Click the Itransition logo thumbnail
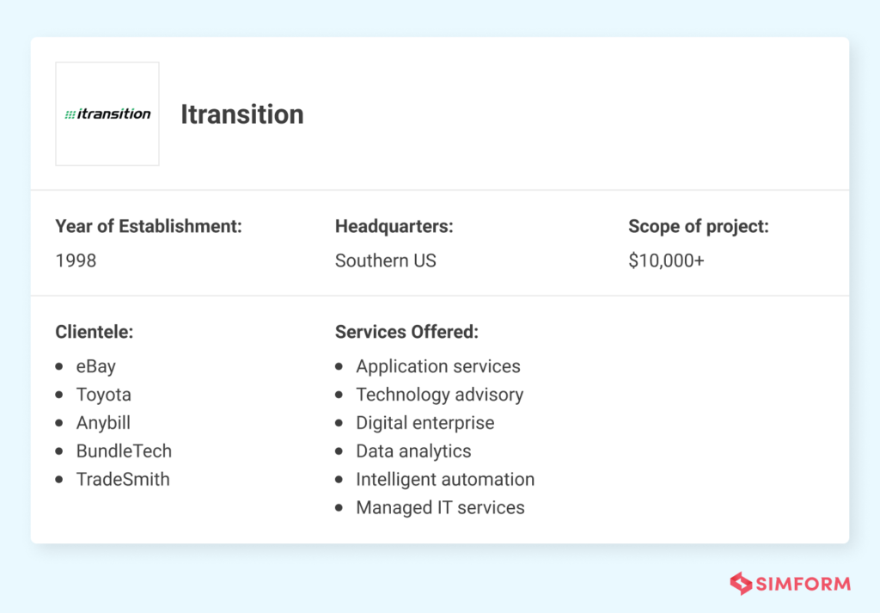This screenshot has width=880, height=613. click(x=107, y=113)
